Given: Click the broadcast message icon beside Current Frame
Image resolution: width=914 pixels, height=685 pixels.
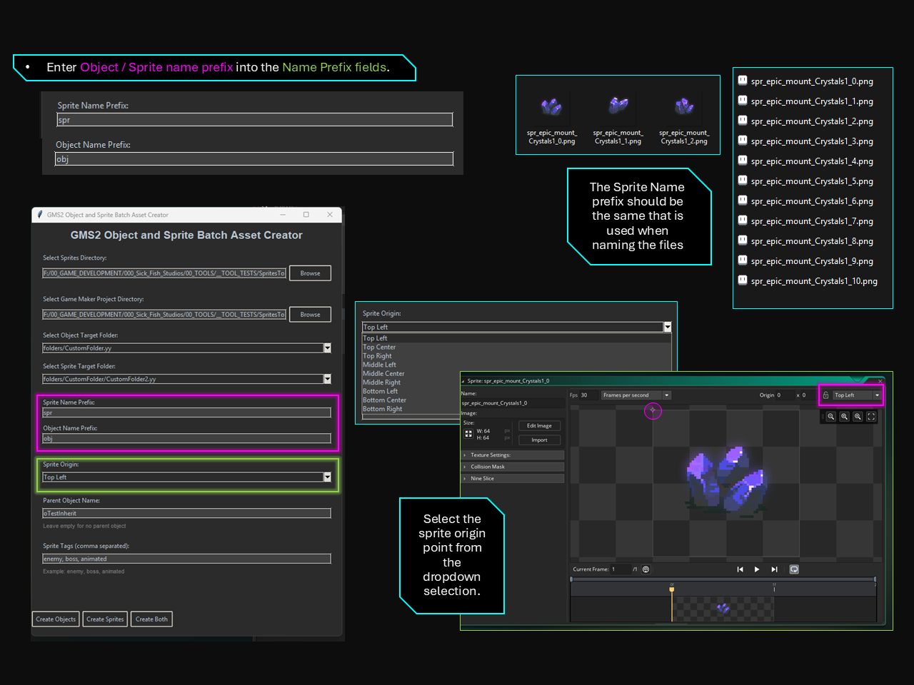Looking at the screenshot, I should tap(646, 569).
